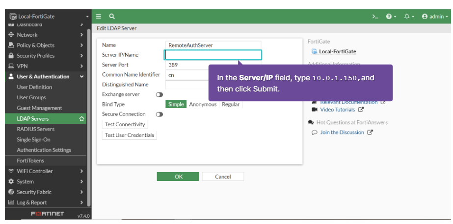Select the Simple bind type

[x=176, y=105]
